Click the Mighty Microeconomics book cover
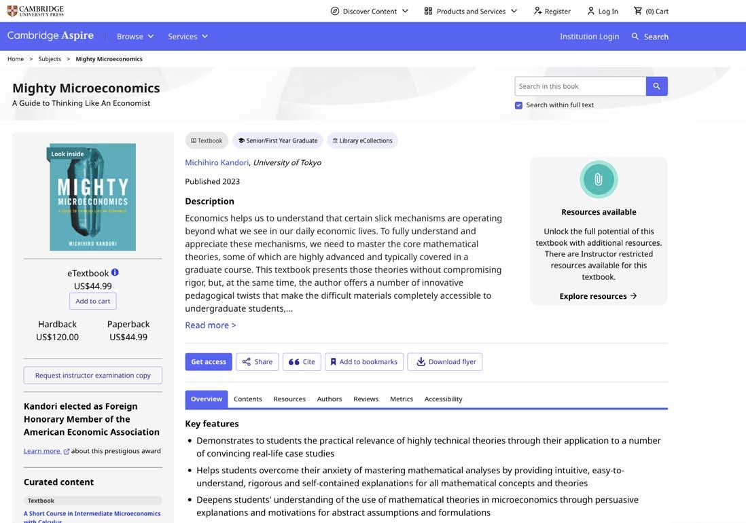The width and height of the screenshot is (746, 523). (93, 197)
